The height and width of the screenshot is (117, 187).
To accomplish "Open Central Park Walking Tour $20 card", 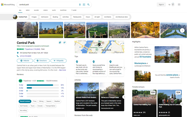I will (x=144, y=103).
